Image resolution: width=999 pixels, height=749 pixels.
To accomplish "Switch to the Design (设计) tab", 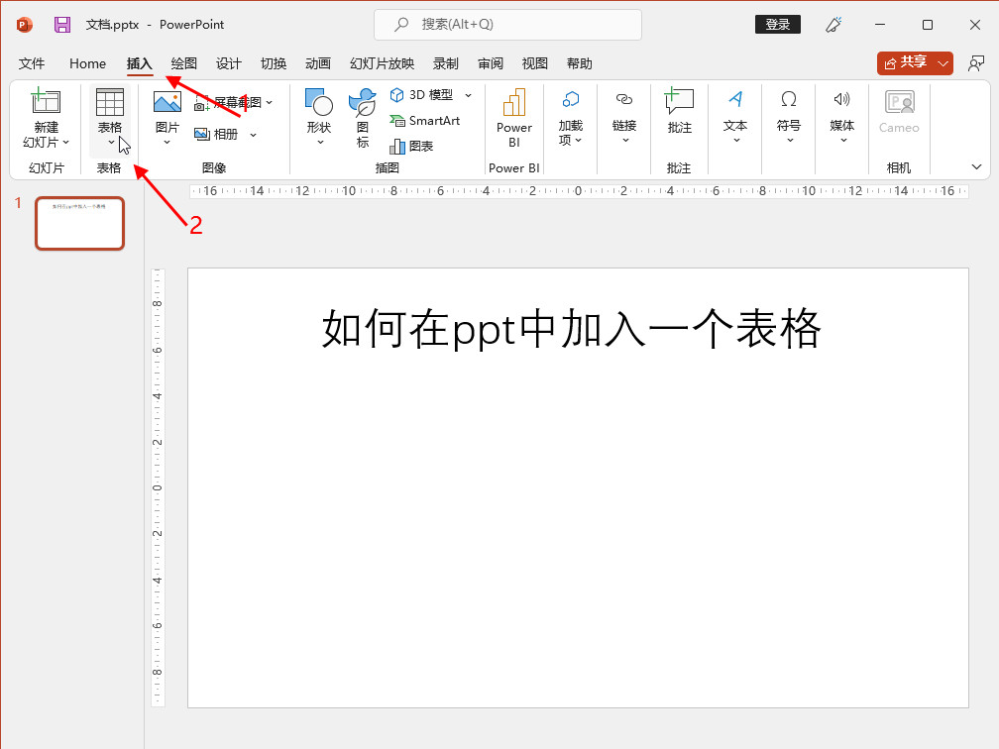I will point(229,63).
